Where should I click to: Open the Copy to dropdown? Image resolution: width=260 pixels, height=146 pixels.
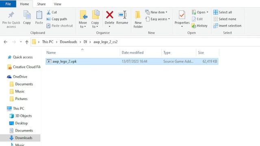click(95, 19)
